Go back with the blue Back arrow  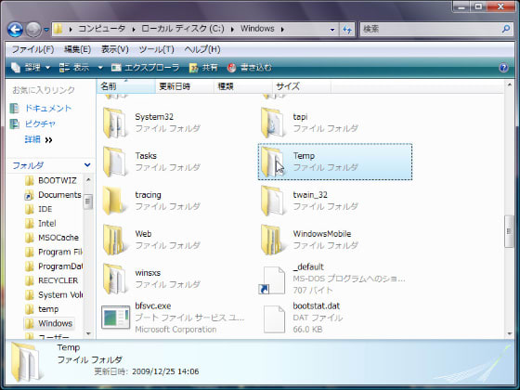(x=15, y=30)
